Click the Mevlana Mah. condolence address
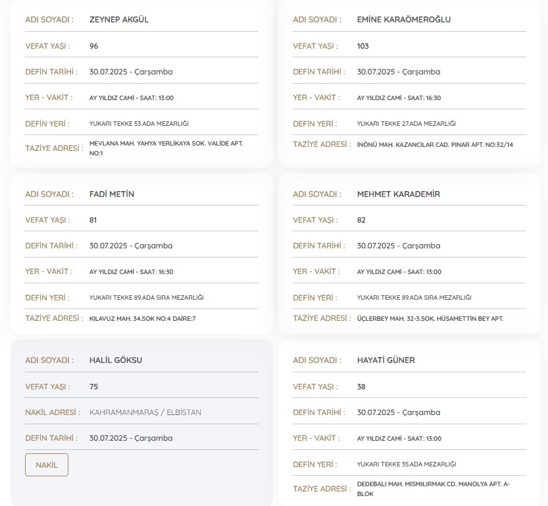The image size is (548, 506). click(166, 148)
